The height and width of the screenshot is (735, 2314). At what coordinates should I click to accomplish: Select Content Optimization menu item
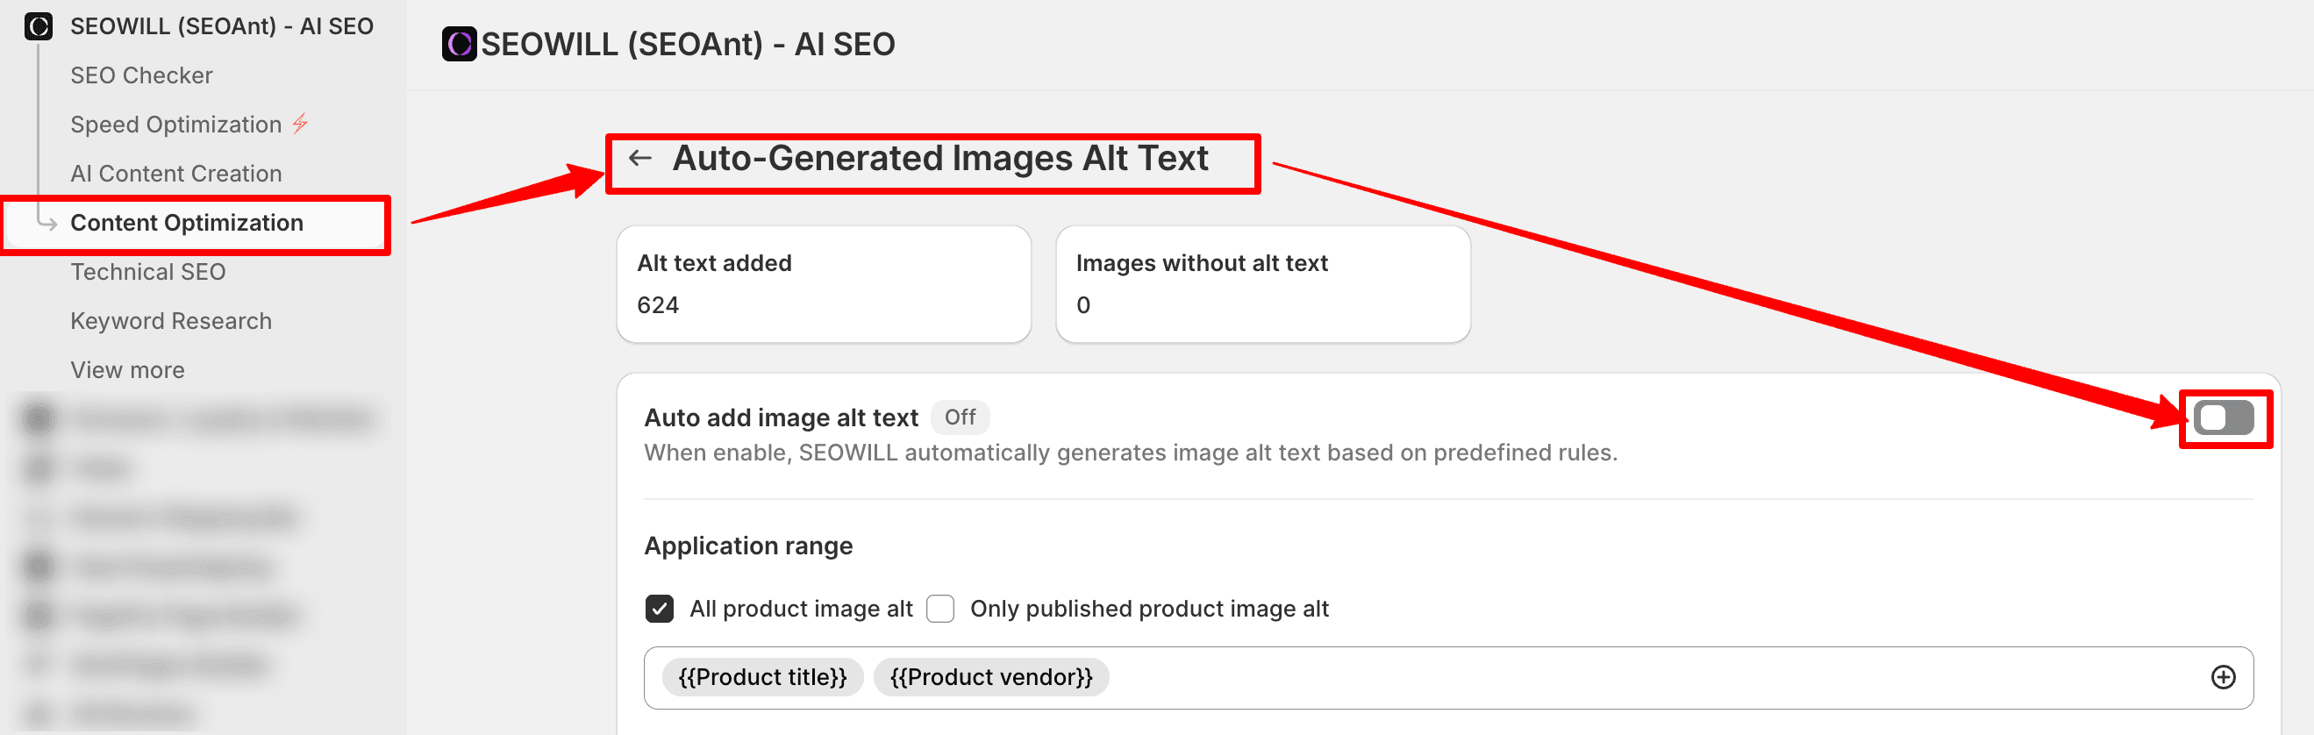[x=187, y=223]
